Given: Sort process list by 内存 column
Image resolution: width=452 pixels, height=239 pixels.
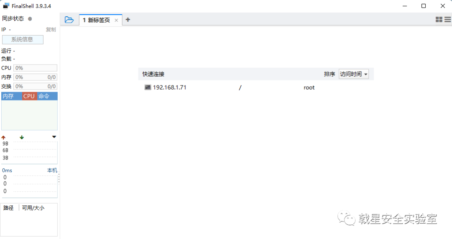Looking at the screenshot, I should point(12,96).
